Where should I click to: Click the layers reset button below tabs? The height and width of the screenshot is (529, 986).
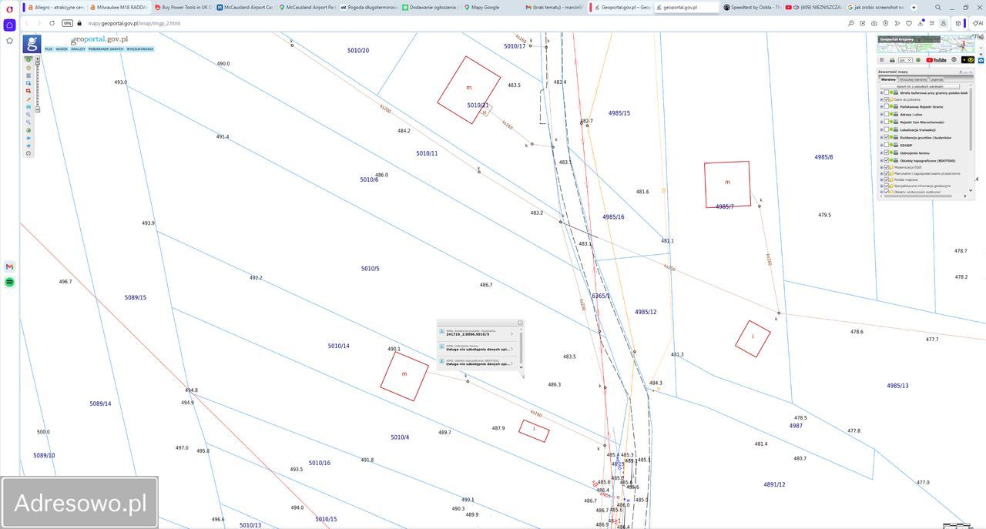point(920,86)
